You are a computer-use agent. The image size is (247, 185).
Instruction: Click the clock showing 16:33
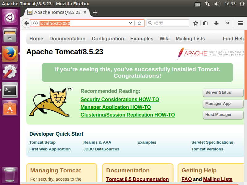pyautogui.click(x=230, y=4)
